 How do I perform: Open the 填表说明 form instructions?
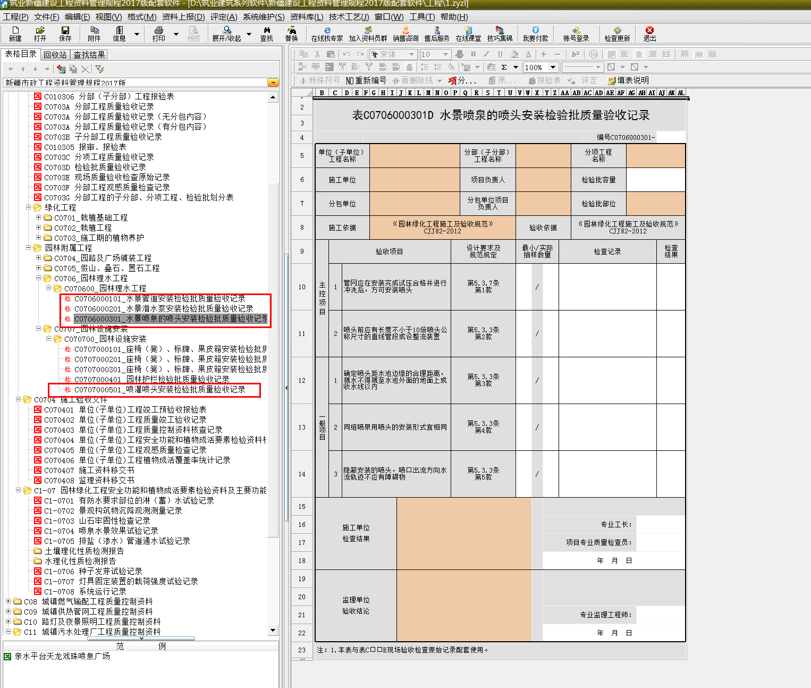tap(628, 81)
